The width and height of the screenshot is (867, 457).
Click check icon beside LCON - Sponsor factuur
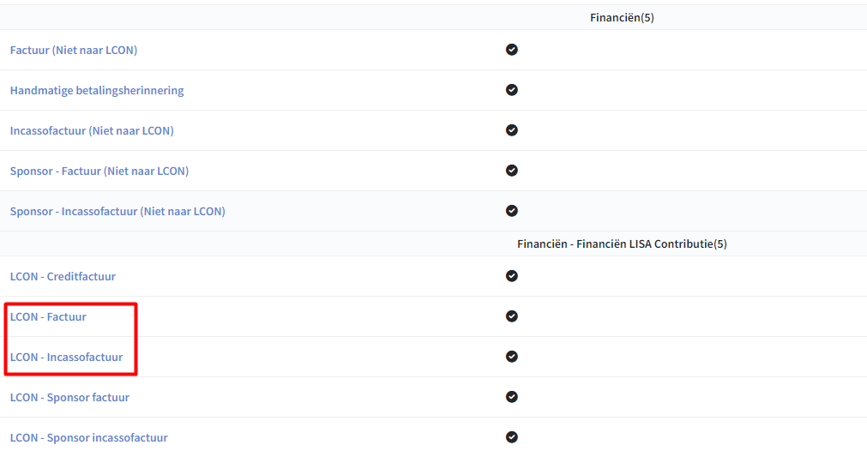click(x=512, y=397)
